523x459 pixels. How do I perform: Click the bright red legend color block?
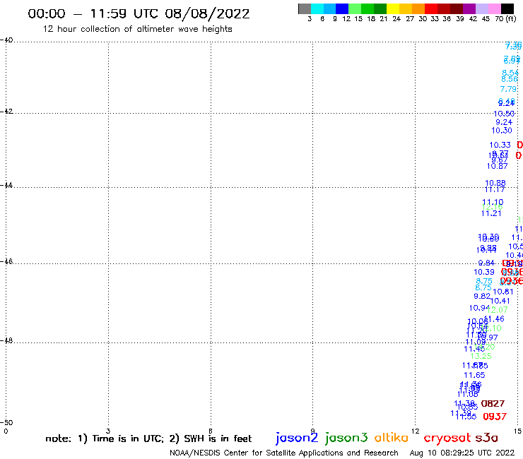tap(431, 8)
